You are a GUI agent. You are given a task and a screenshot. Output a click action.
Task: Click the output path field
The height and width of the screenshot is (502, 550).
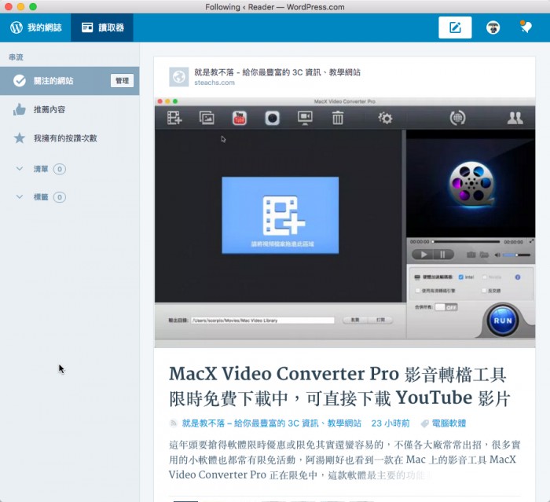coord(262,321)
